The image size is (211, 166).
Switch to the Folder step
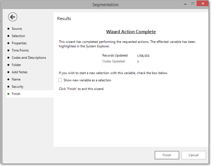pyautogui.click(x=16, y=65)
